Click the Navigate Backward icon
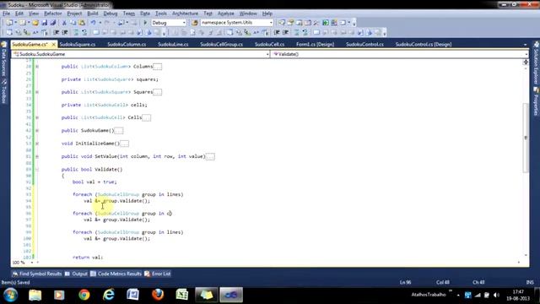 tap(121, 23)
